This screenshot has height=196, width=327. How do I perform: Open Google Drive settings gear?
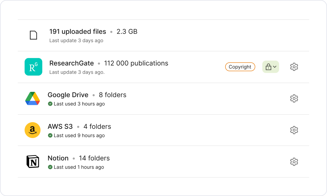pos(294,99)
